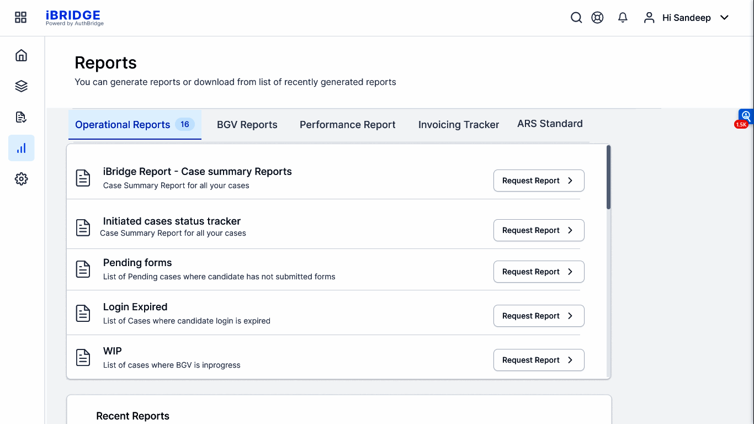Click the search magnifier icon
The width and height of the screenshot is (754, 424).
coord(576,18)
